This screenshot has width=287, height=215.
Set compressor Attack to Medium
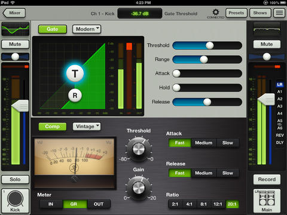(203, 143)
